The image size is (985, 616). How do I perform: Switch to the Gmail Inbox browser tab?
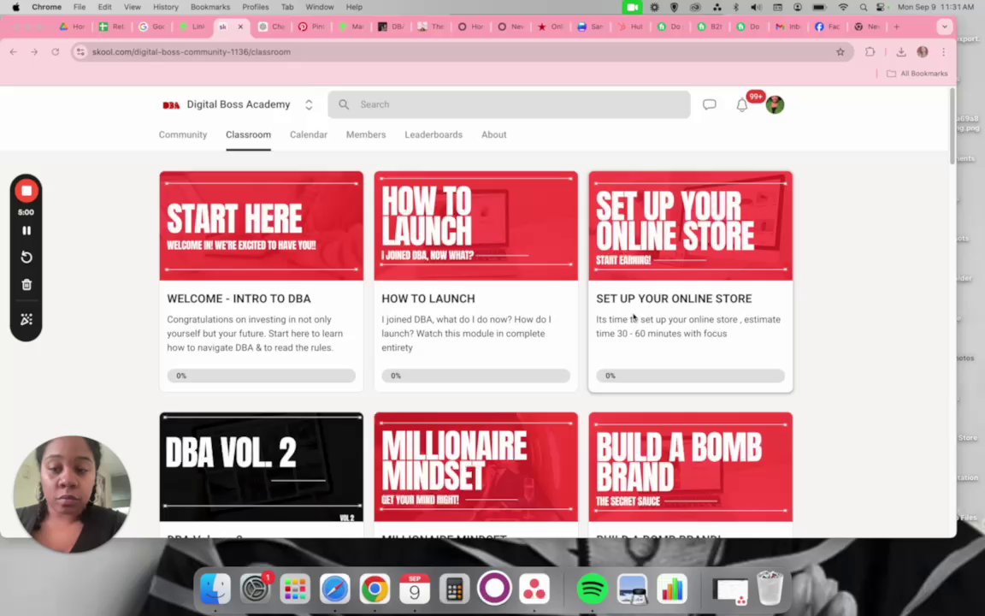coord(787,27)
